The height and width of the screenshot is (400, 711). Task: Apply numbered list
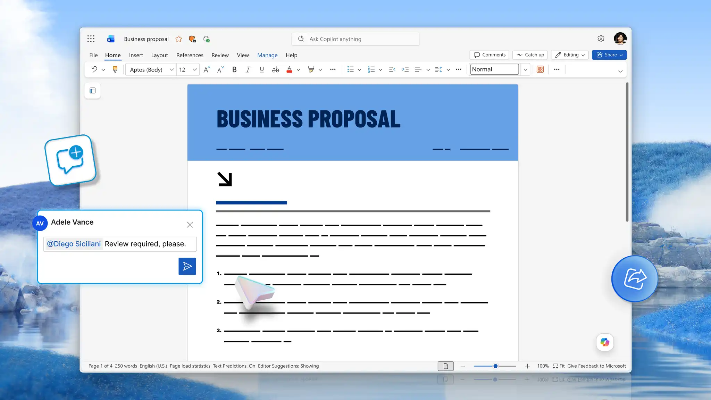click(x=371, y=69)
